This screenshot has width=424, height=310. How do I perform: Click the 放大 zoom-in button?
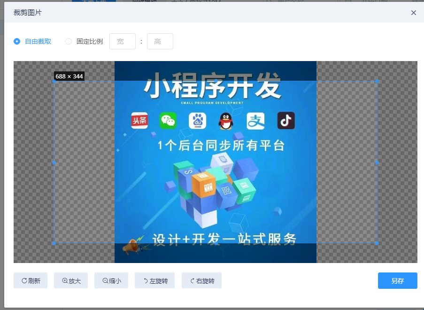click(x=71, y=280)
